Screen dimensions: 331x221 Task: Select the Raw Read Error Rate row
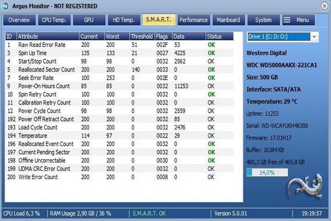click(x=44, y=44)
